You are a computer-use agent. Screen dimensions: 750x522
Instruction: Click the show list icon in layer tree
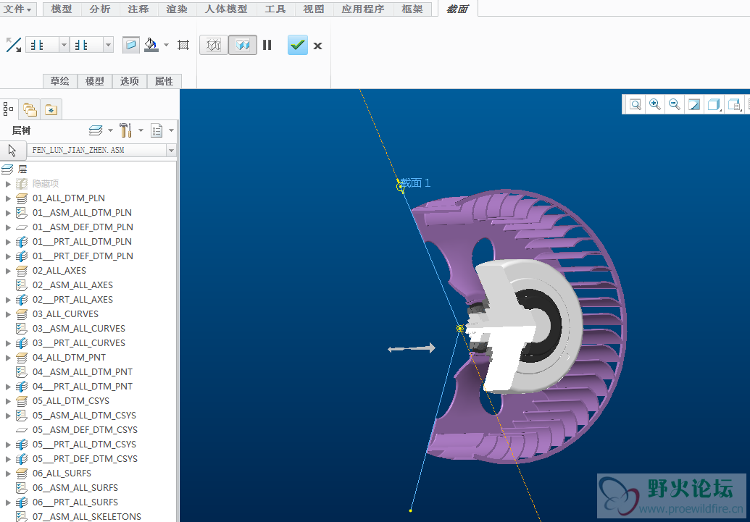[157, 130]
